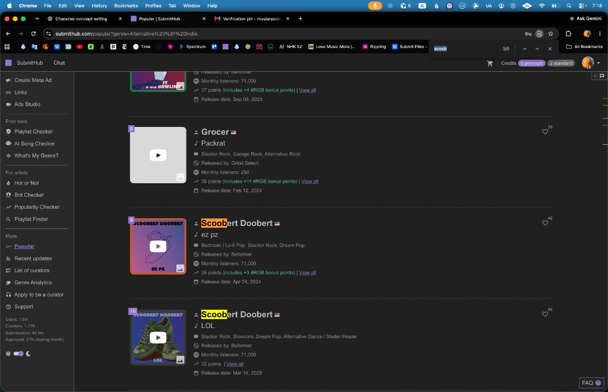
Task: Select Popular in the sidebar
Action: pos(24,246)
